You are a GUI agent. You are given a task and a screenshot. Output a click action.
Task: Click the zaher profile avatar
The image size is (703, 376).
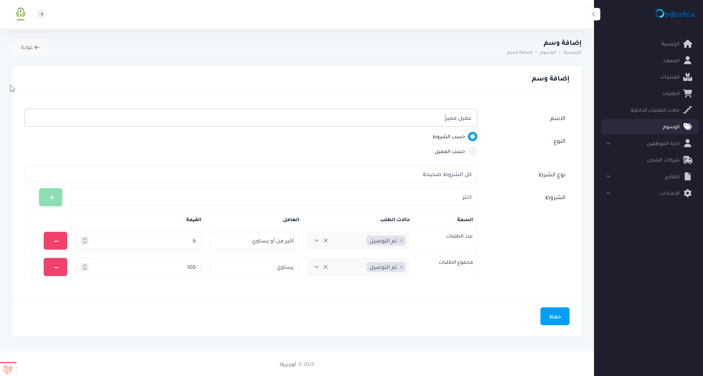(21, 14)
